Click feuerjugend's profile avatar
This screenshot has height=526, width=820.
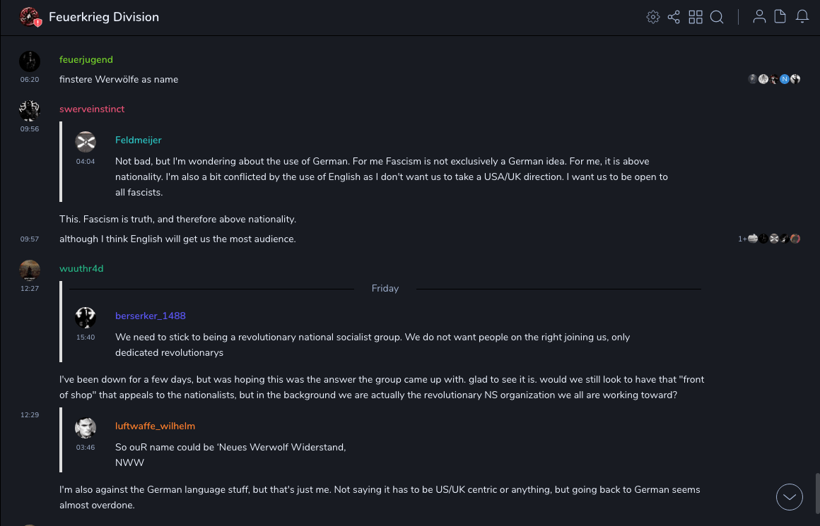click(x=30, y=61)
